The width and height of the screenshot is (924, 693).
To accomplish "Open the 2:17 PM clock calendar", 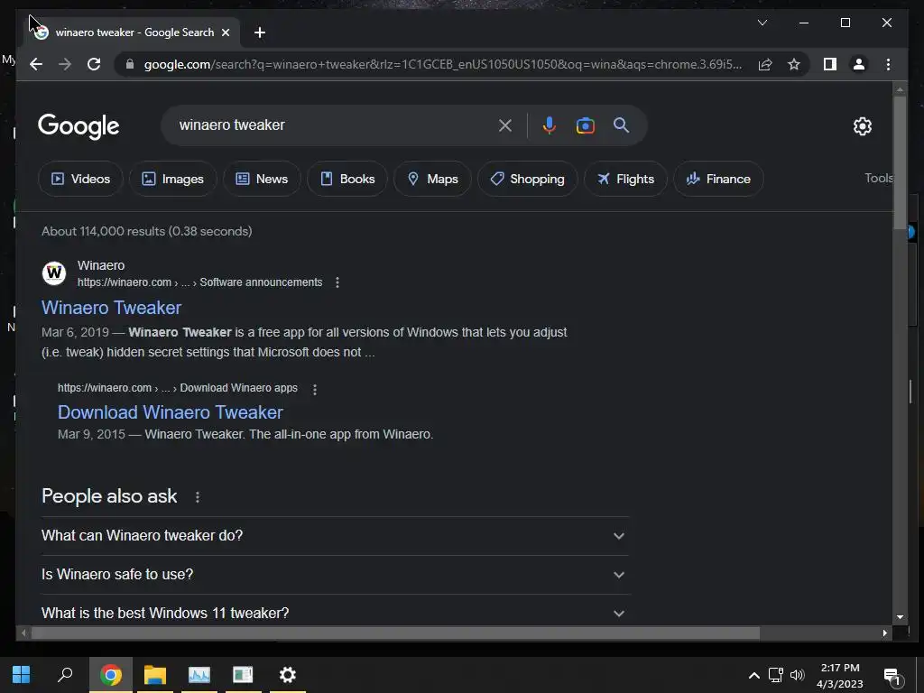I will click(840, 676).
